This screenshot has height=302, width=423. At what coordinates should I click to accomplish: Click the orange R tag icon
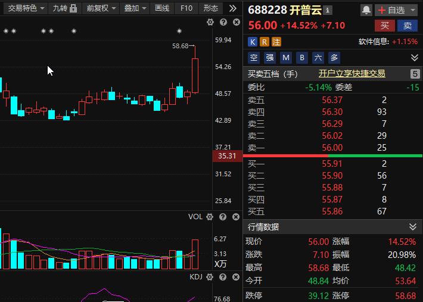click(x=265, y=42)
